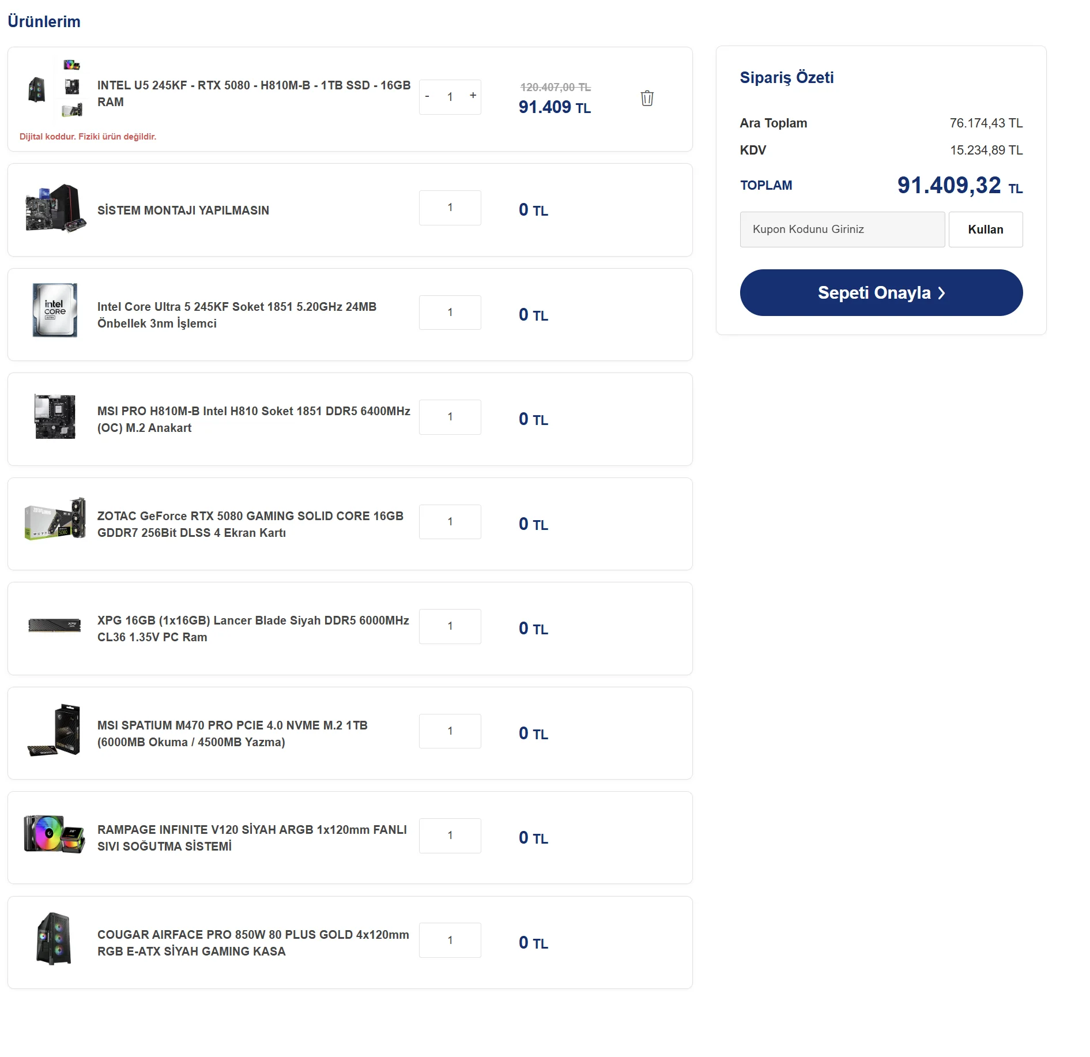This screenshot has width=1090, height=1057.
Task: Open the INTEL U5 245KF bundle thumbnail
Action: (54, 90)
